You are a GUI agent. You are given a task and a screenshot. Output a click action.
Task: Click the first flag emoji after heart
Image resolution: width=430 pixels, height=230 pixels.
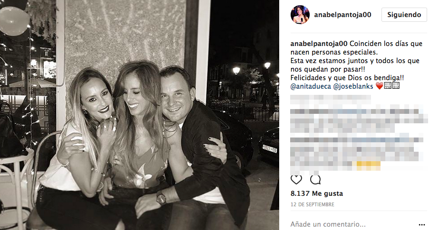[388, 86]
